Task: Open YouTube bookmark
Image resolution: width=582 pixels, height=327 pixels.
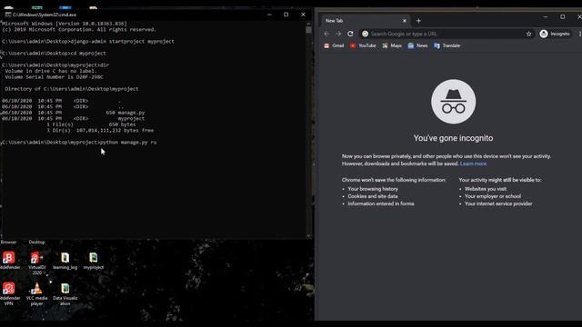Action: click(363, 45)
